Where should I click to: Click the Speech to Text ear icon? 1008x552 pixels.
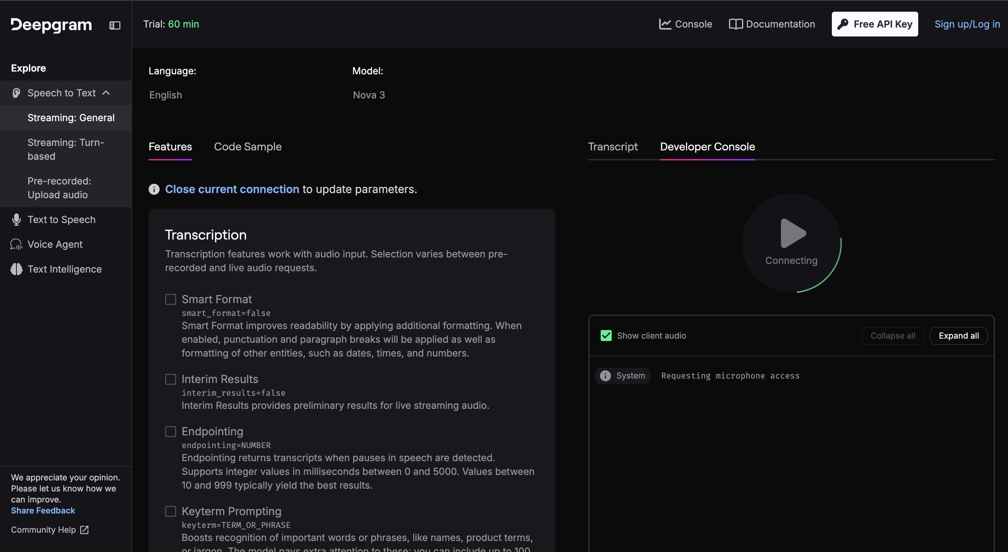17,93
